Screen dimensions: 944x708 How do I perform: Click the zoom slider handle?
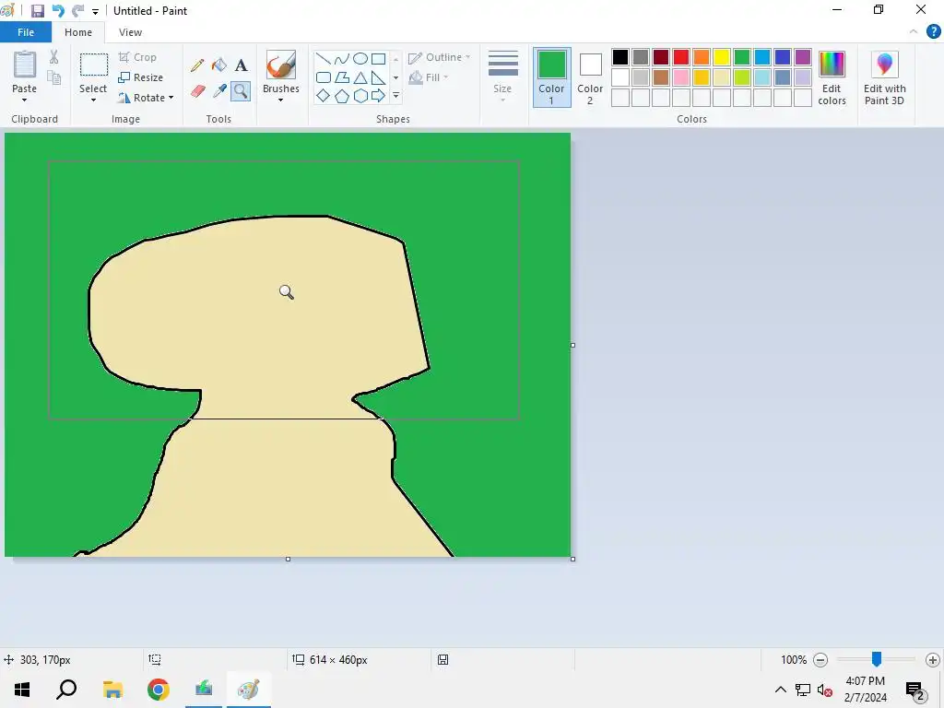click(x=877, y=659)
